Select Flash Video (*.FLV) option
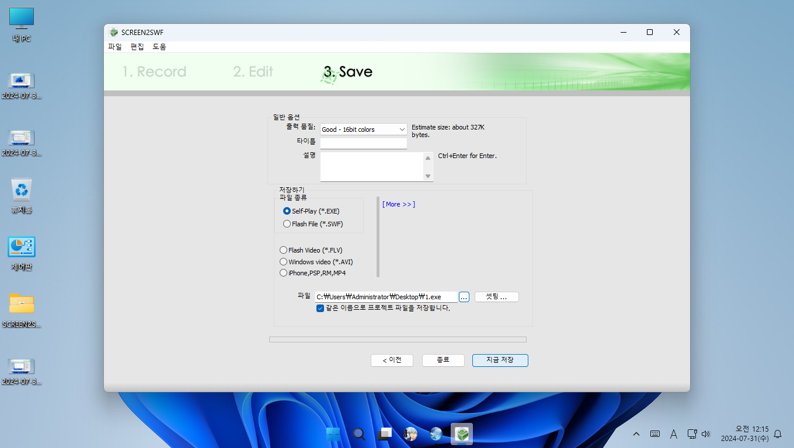794x448 pixels. click(x=311, y=250)
